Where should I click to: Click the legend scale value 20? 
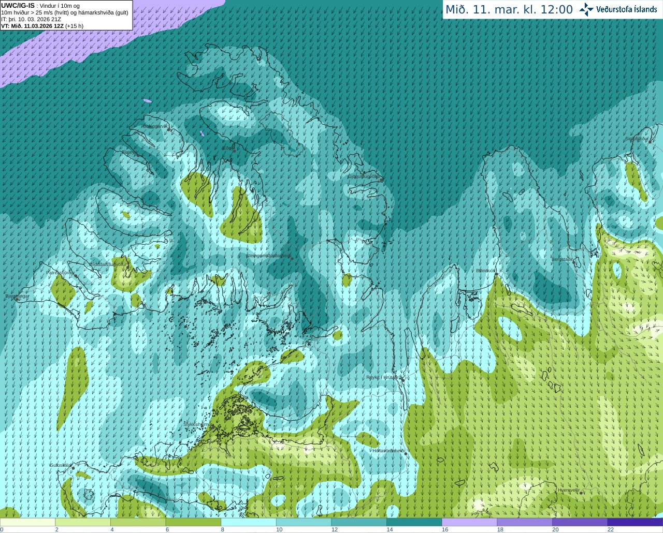click(555, 529)
